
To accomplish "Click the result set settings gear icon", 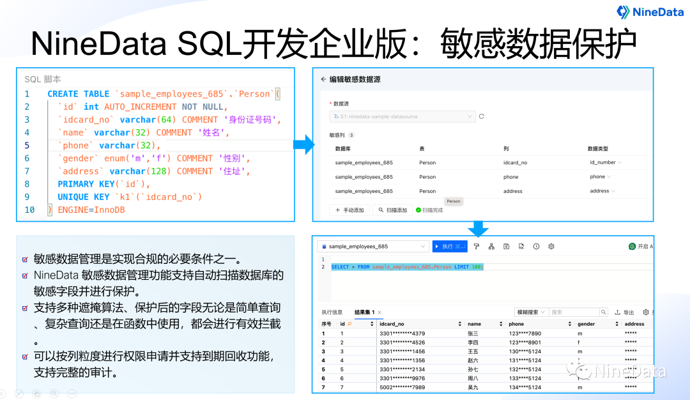I will click(645, 312).
